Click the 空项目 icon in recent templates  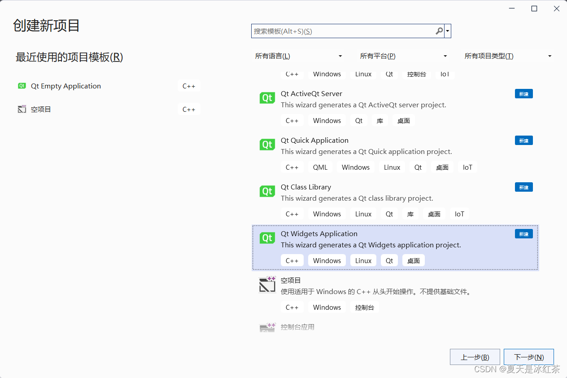coord(22,109)
